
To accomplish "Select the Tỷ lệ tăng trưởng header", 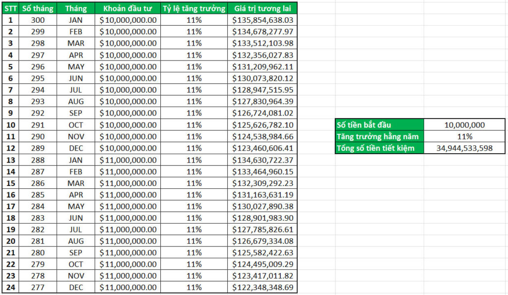I will coord(194,8).
